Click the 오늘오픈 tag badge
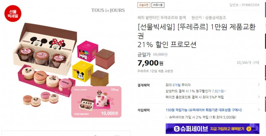The width and height of the screenshot is (266, 136). [144, 5]
